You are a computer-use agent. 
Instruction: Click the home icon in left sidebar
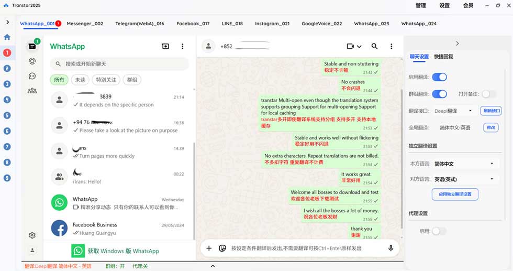click(7, 37)
